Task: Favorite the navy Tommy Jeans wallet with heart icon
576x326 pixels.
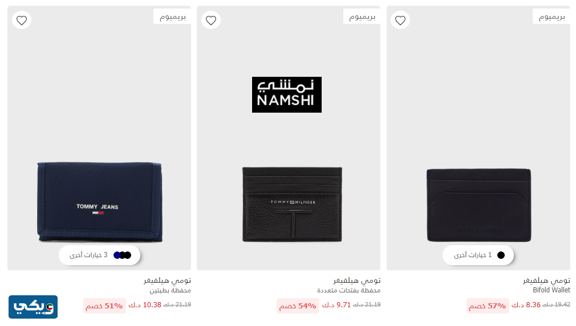Action: [x=22, y=20]
